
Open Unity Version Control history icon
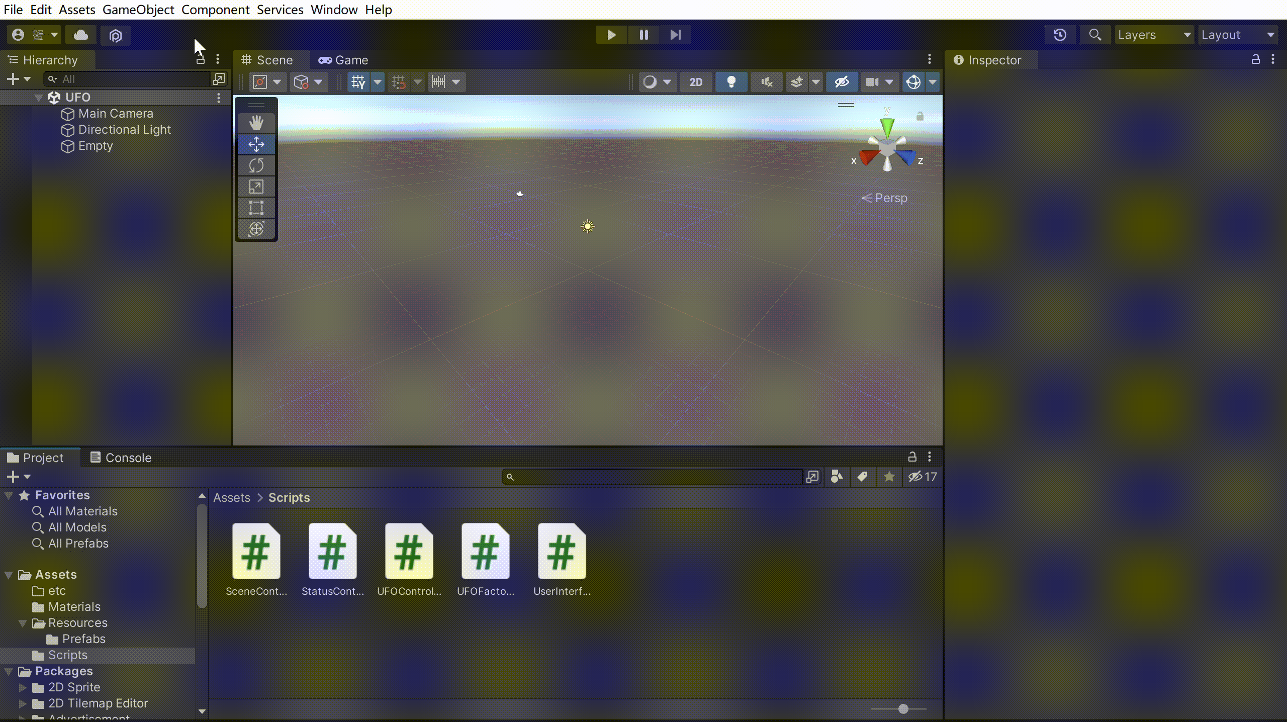[x=1060, y=35]
